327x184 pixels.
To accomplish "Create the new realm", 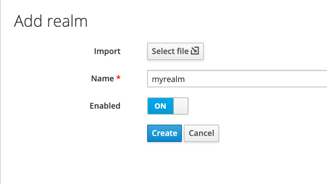I will point(164,133).
